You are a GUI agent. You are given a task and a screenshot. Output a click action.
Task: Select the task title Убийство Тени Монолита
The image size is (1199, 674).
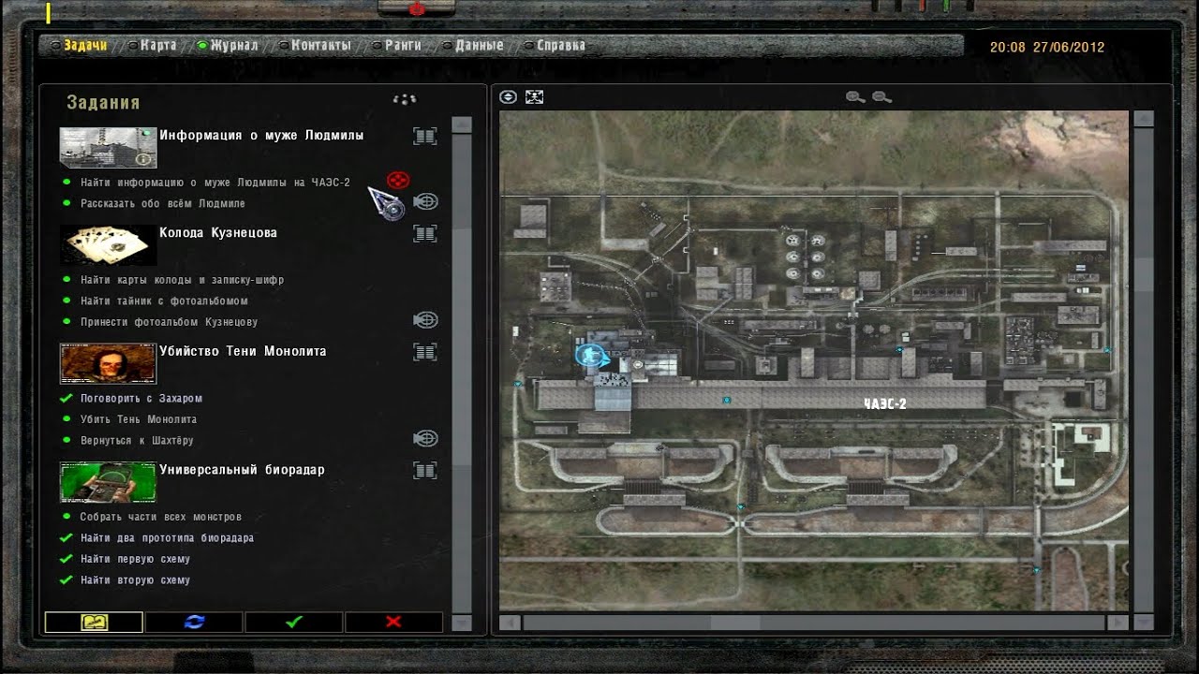243,352
